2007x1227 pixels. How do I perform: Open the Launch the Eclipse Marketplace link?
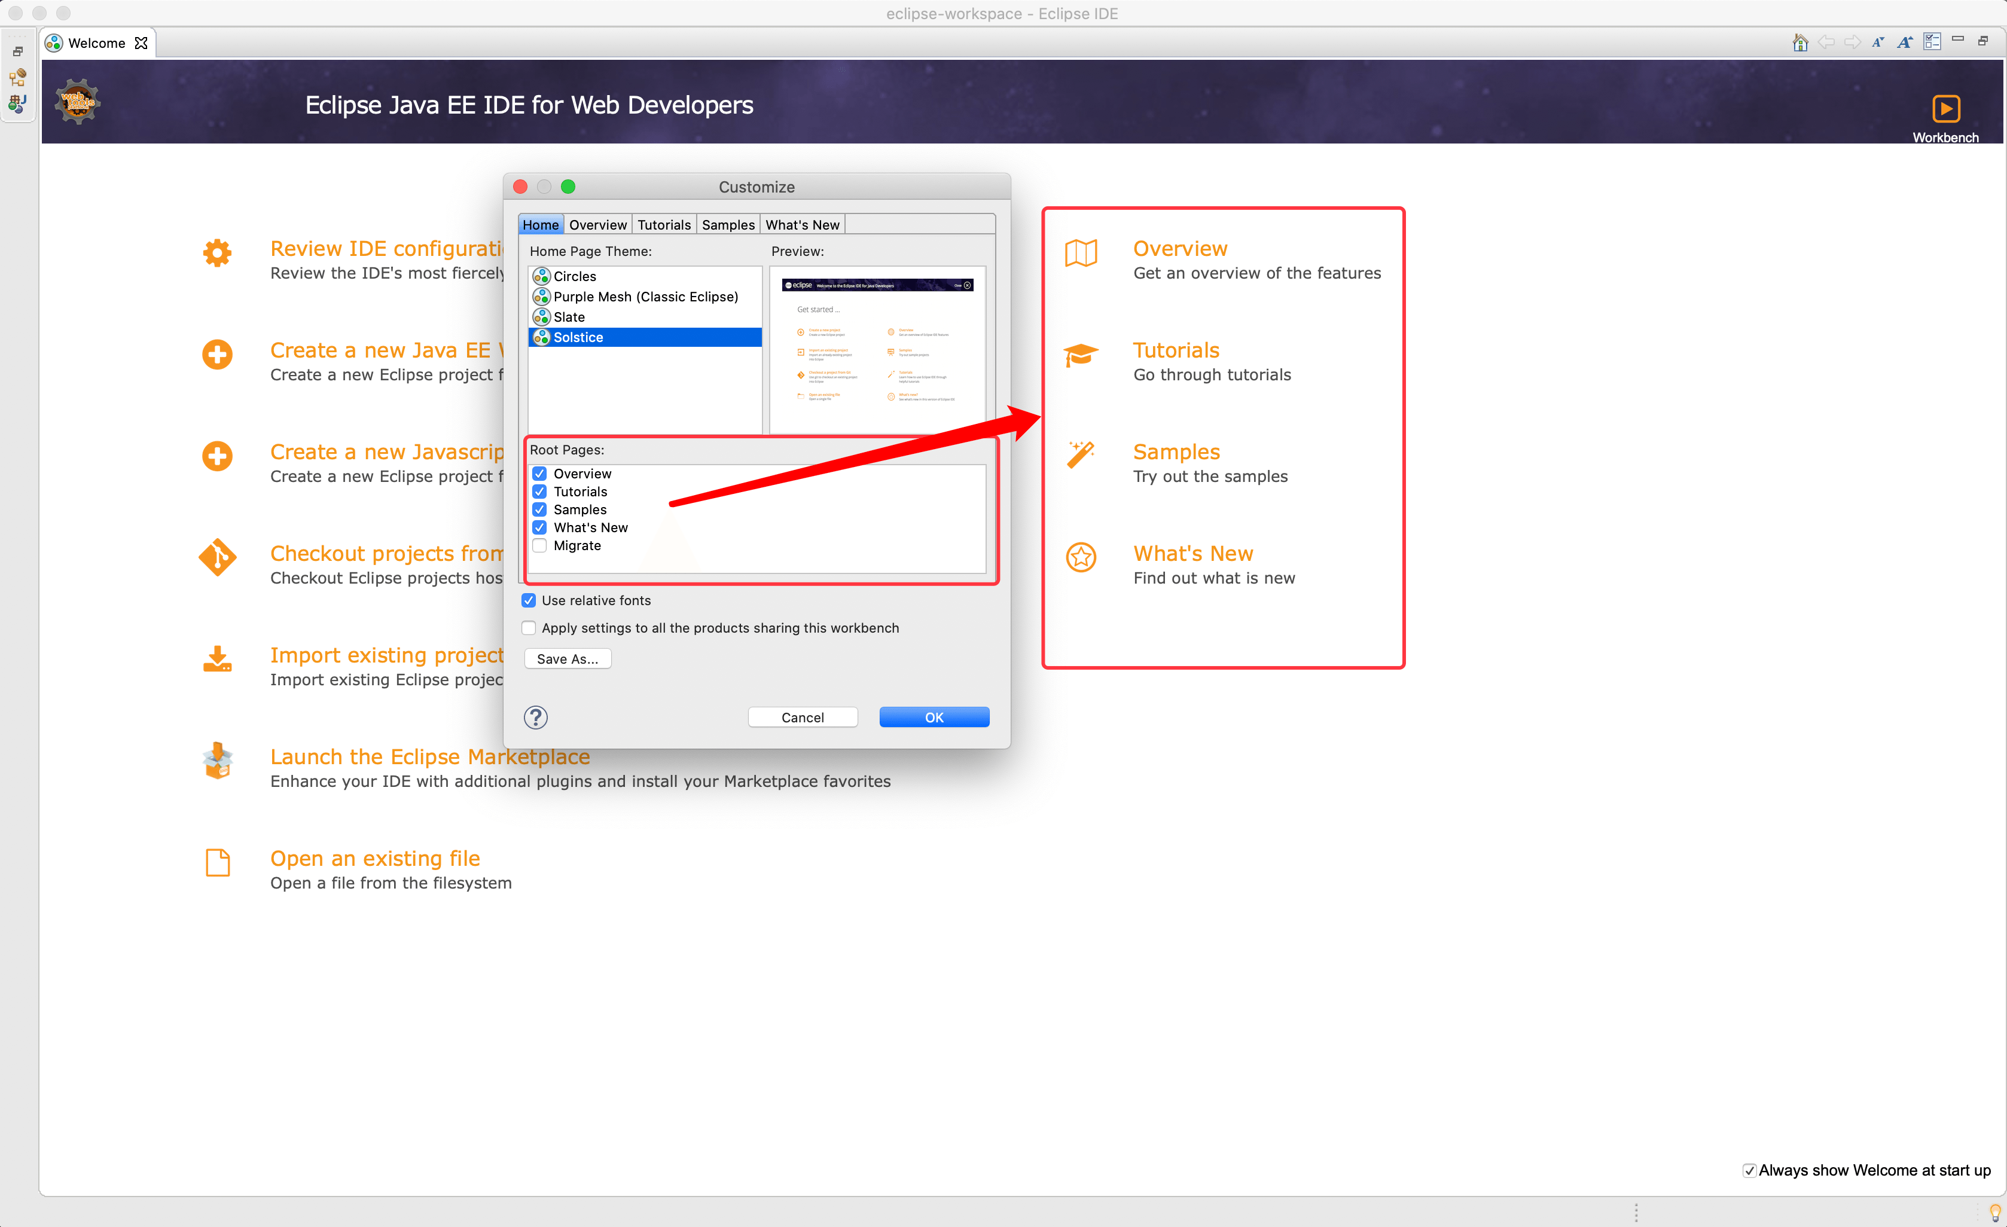click(x=430, y=756)
